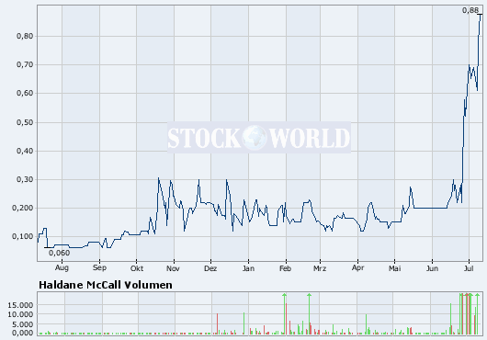The width and height of the screenshot is (487, 340).
Task: Click the Jan month label
Action: coord(248,268)
